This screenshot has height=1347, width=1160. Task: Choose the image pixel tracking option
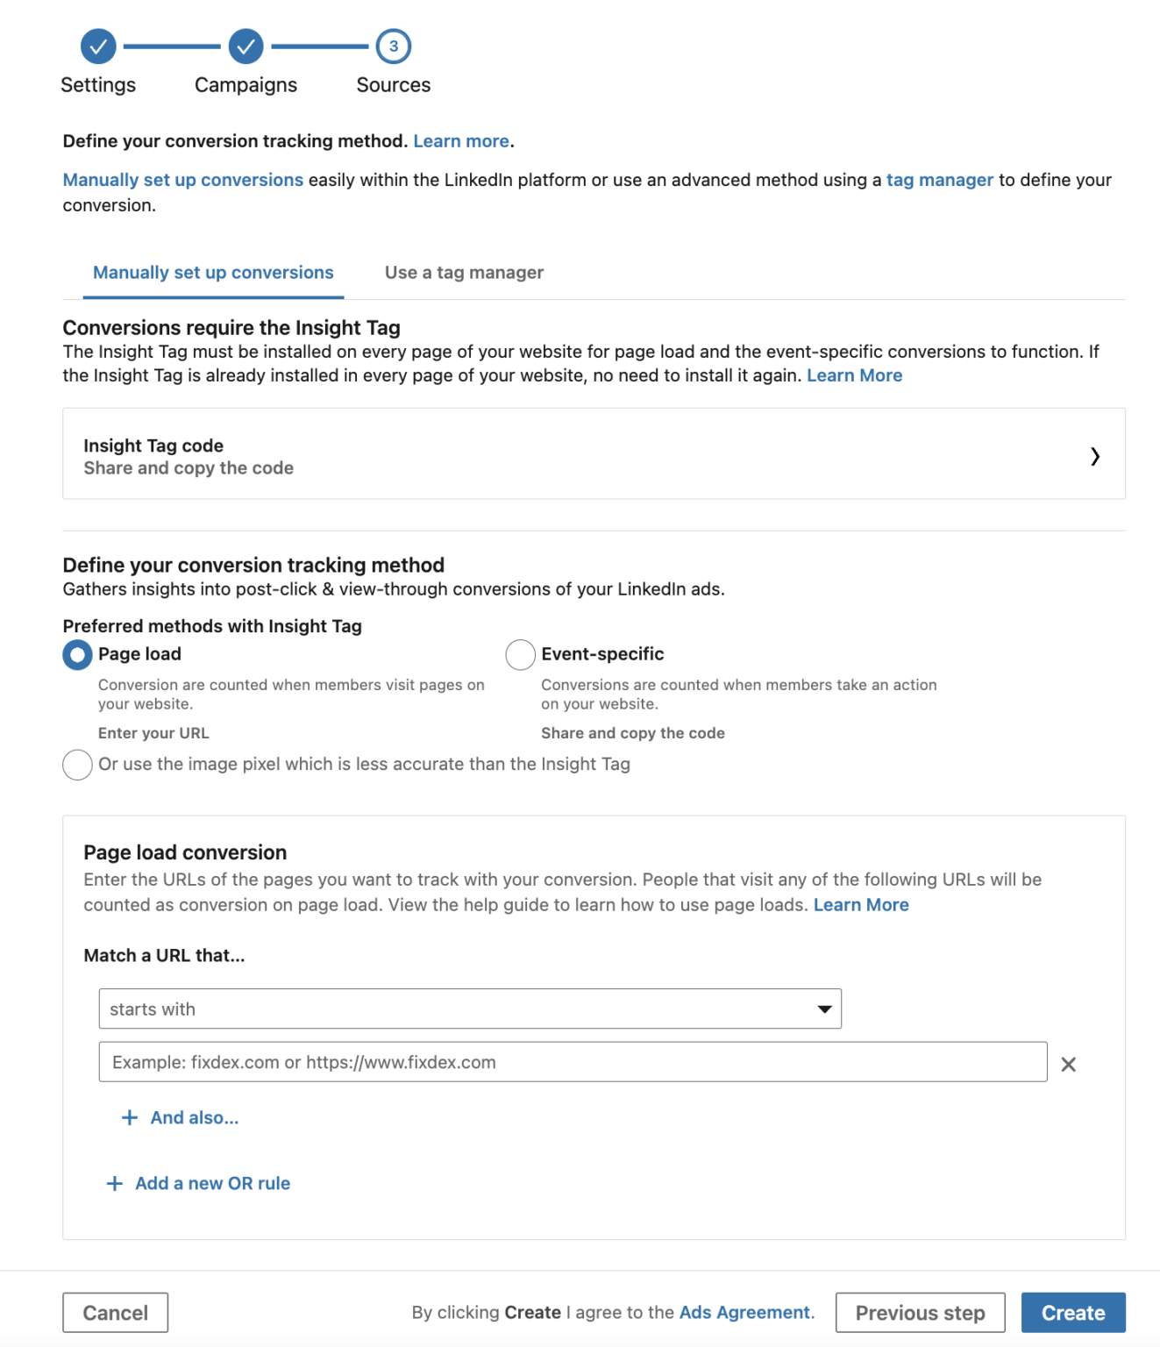76,765
